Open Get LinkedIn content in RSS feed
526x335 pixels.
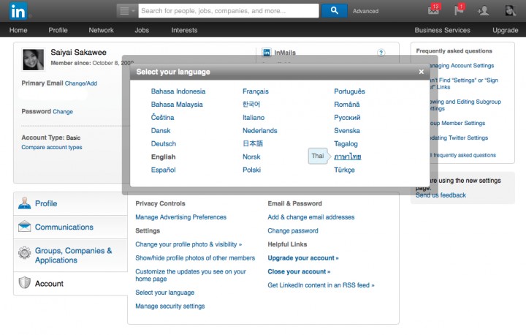[321, 285]
